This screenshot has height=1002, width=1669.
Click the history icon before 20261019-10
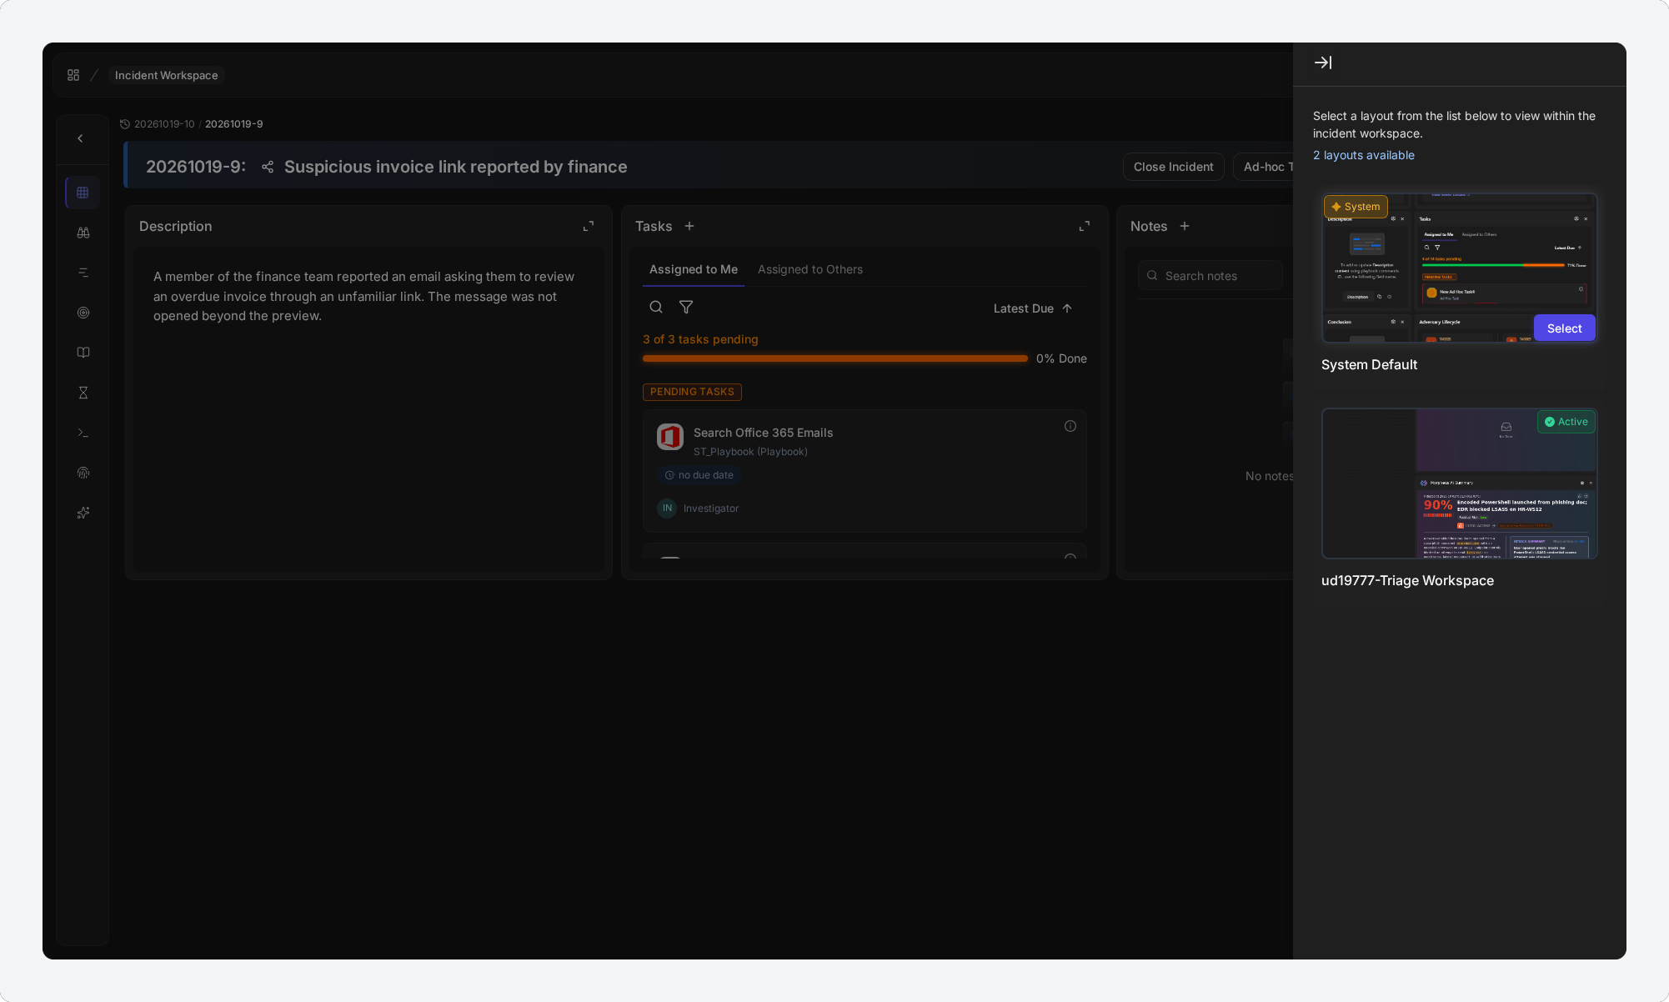pos(125,124)
